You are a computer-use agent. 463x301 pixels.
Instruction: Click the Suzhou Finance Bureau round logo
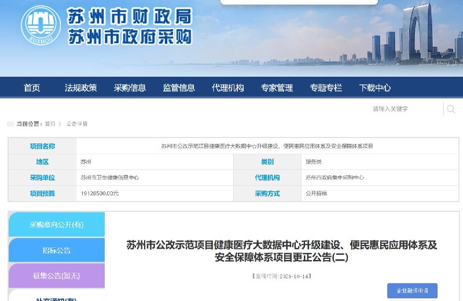(x=41, y=25)
